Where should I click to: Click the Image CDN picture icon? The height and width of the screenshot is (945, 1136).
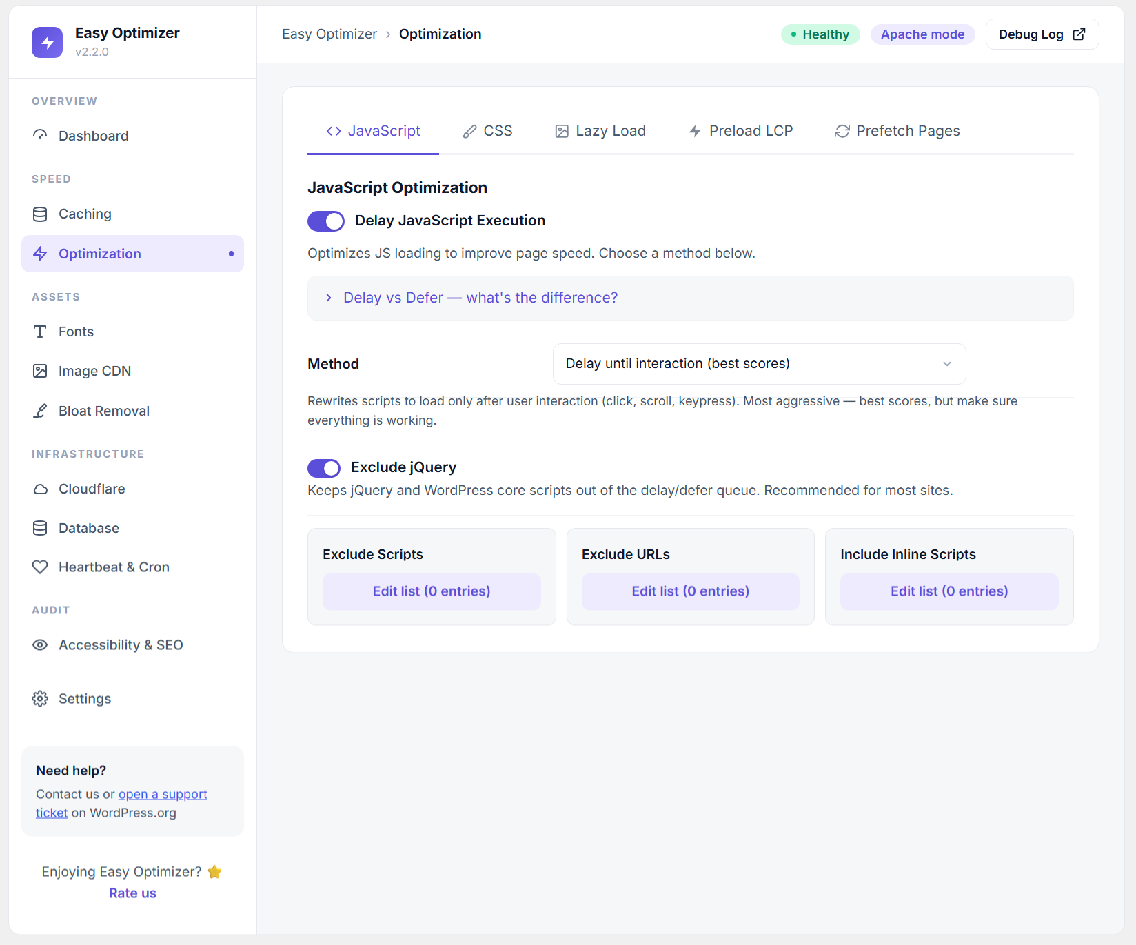click(x=40, y=371)
